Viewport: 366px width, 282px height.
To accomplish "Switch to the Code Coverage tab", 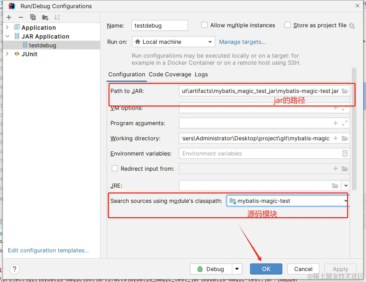I will coord(170,75).
